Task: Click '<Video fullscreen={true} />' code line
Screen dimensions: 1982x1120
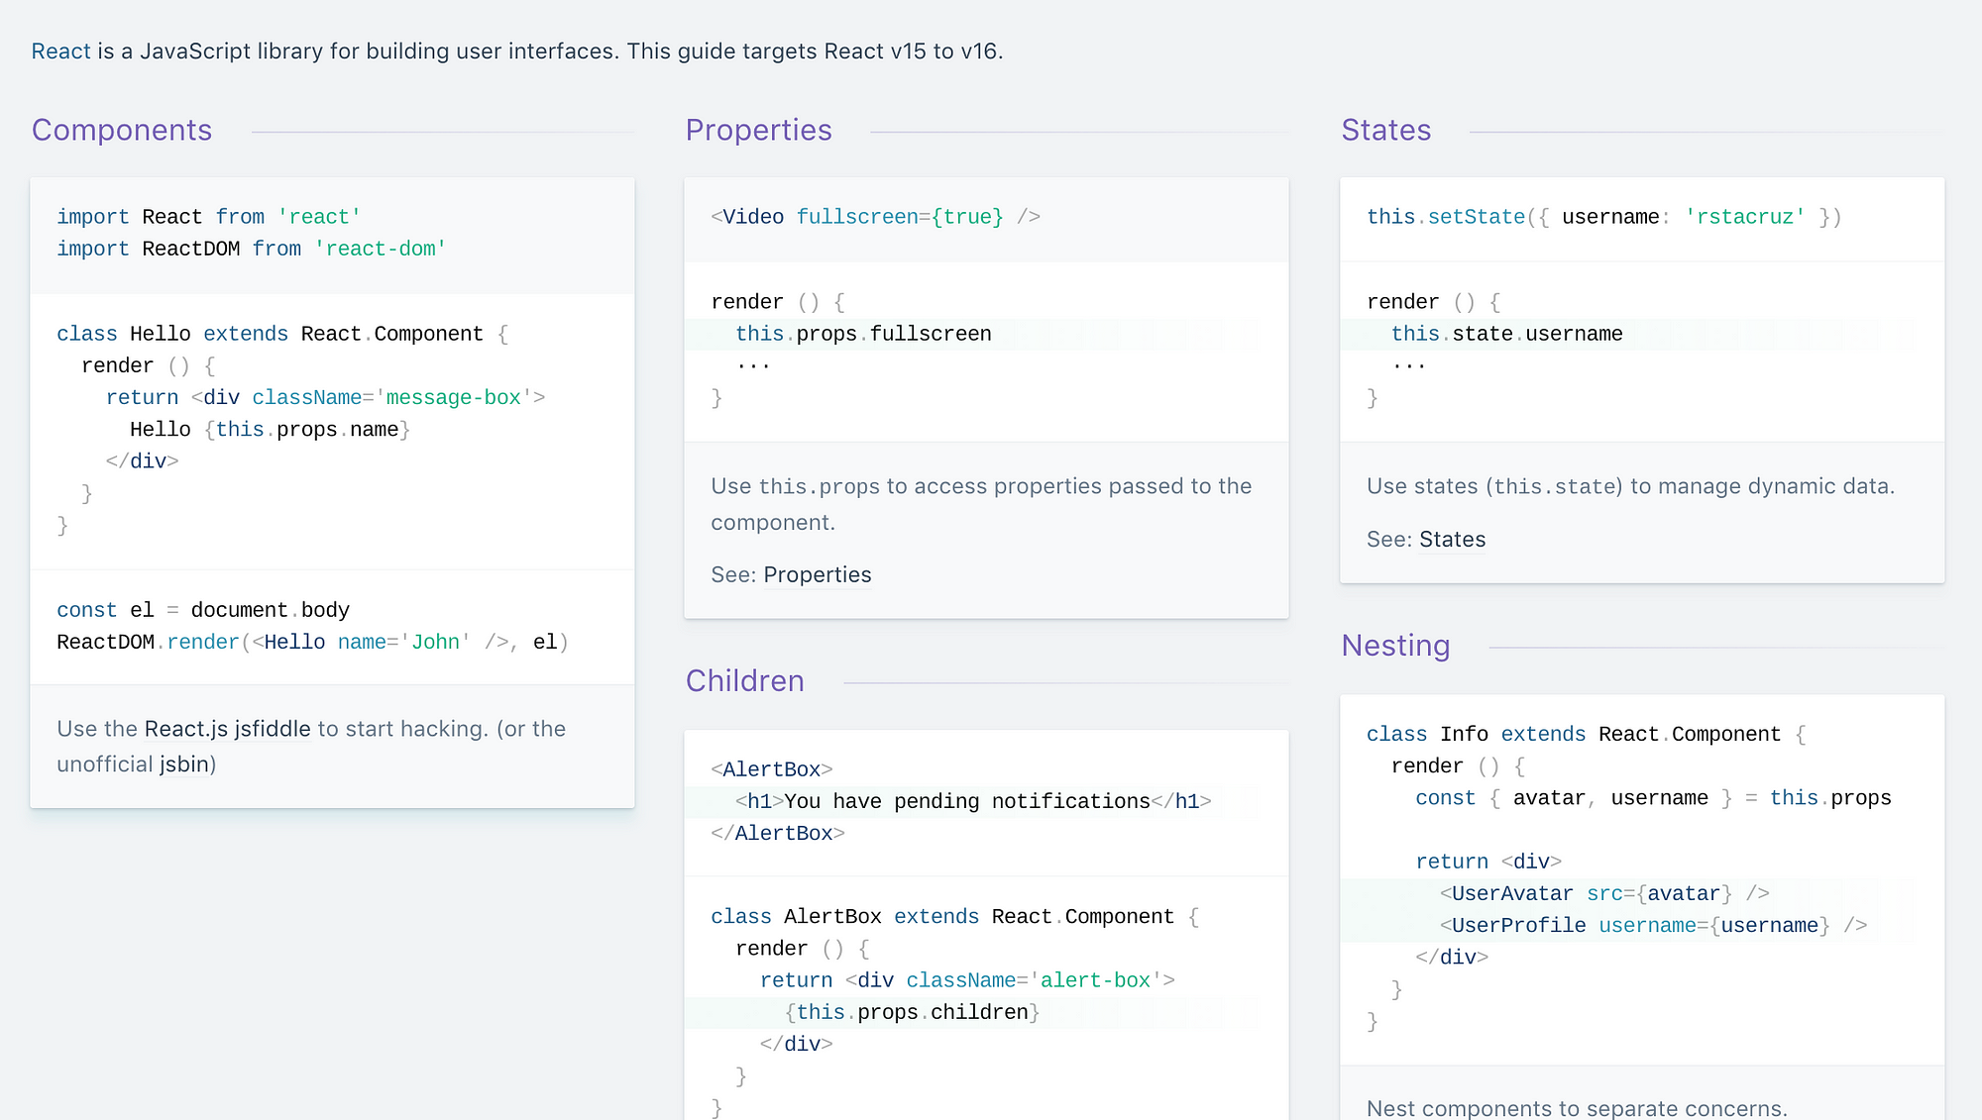Action: click(x=875, y=217)
